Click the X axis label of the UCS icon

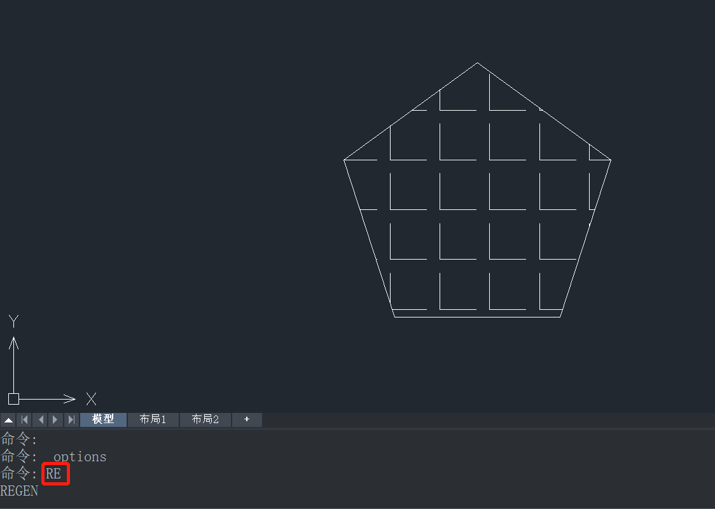91,399
